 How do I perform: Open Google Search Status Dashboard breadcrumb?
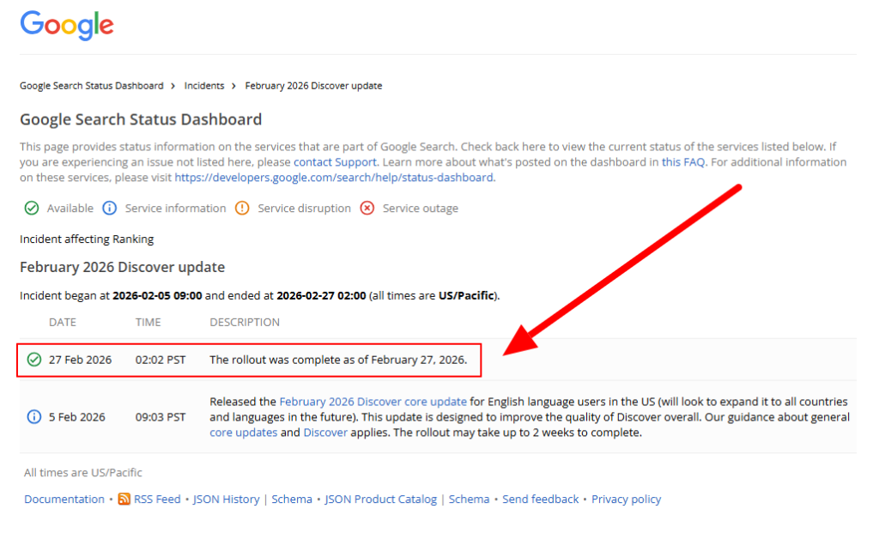(x=91, y=86)
